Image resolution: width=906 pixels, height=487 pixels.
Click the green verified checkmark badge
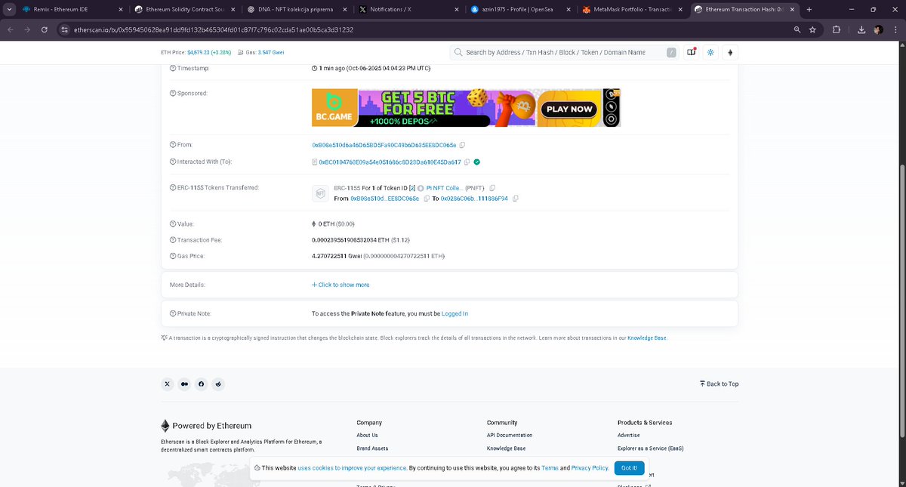coord(477,162)
